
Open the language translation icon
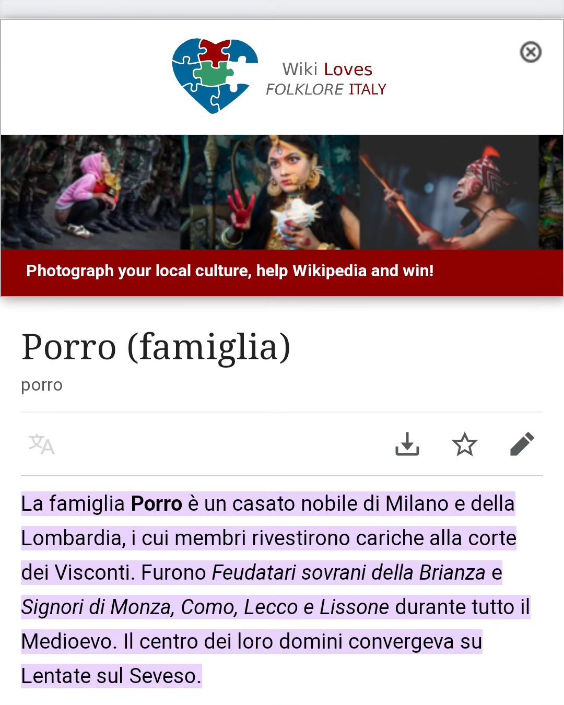click(x=41, y=444)
